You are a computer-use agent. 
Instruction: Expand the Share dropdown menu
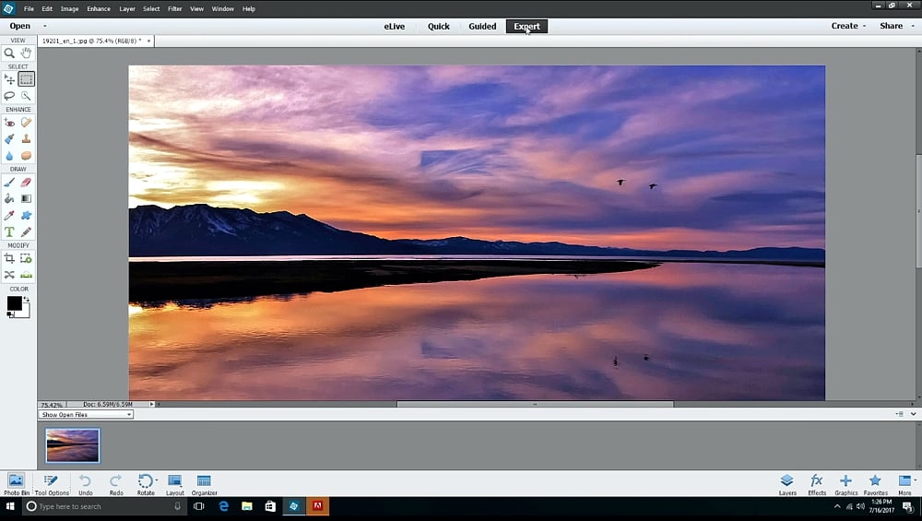[x=894, y=26]
